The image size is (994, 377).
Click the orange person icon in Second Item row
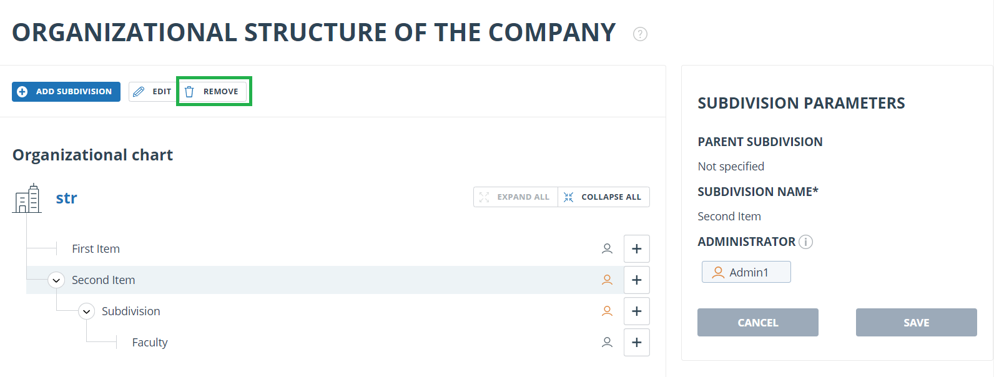pos(607,280)
